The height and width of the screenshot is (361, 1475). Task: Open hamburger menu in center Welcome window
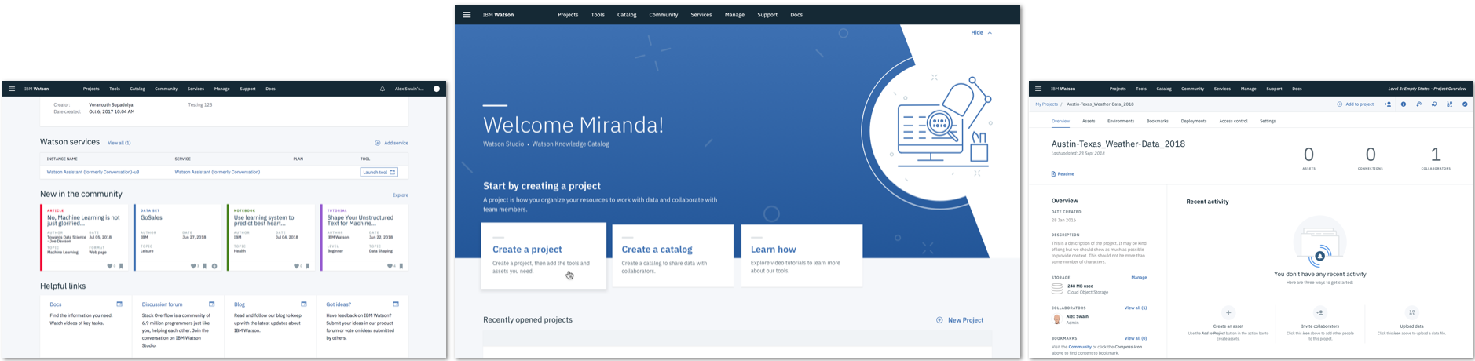[x=467, y=15]
